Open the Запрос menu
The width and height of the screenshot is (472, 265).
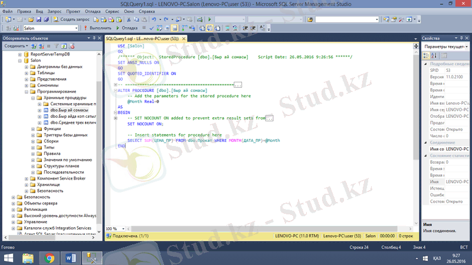(54, 11)
